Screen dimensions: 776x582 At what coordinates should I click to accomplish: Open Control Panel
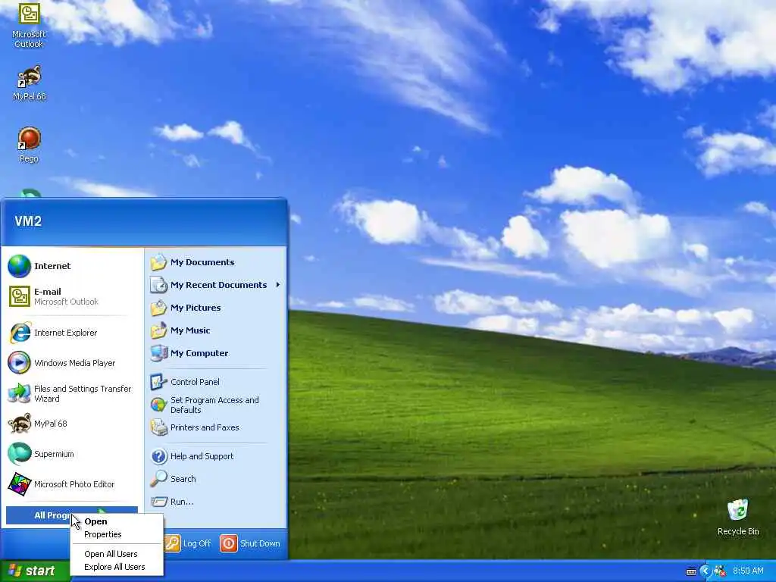tap(215, 382)
